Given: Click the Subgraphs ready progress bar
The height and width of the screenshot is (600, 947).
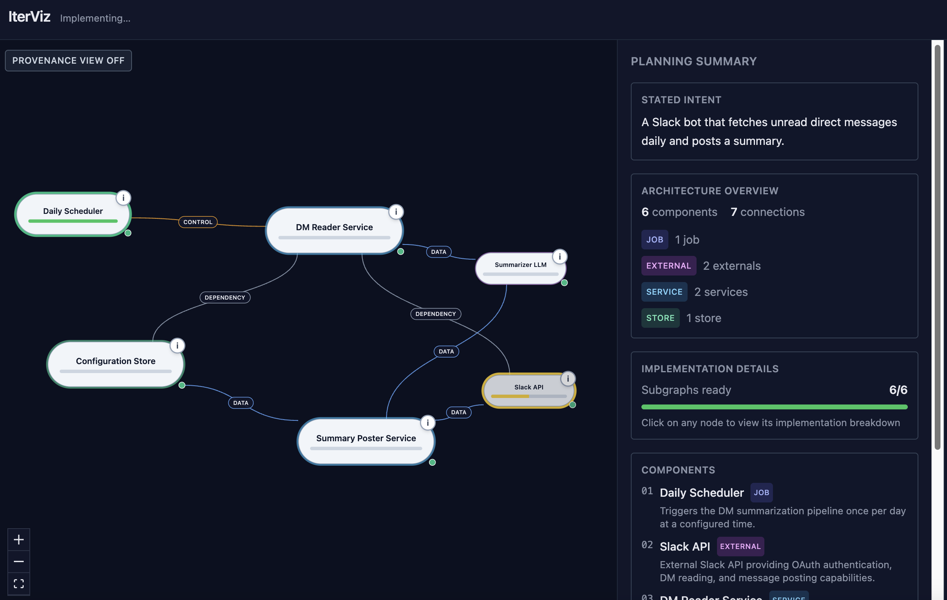Looking at the screenshot, I should coord(774,407).
